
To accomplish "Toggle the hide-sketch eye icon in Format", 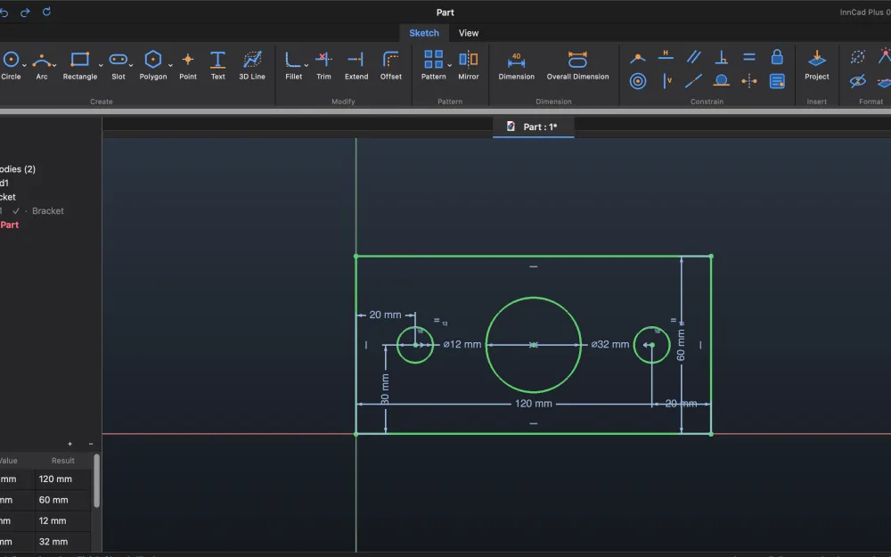I will 857,81.
